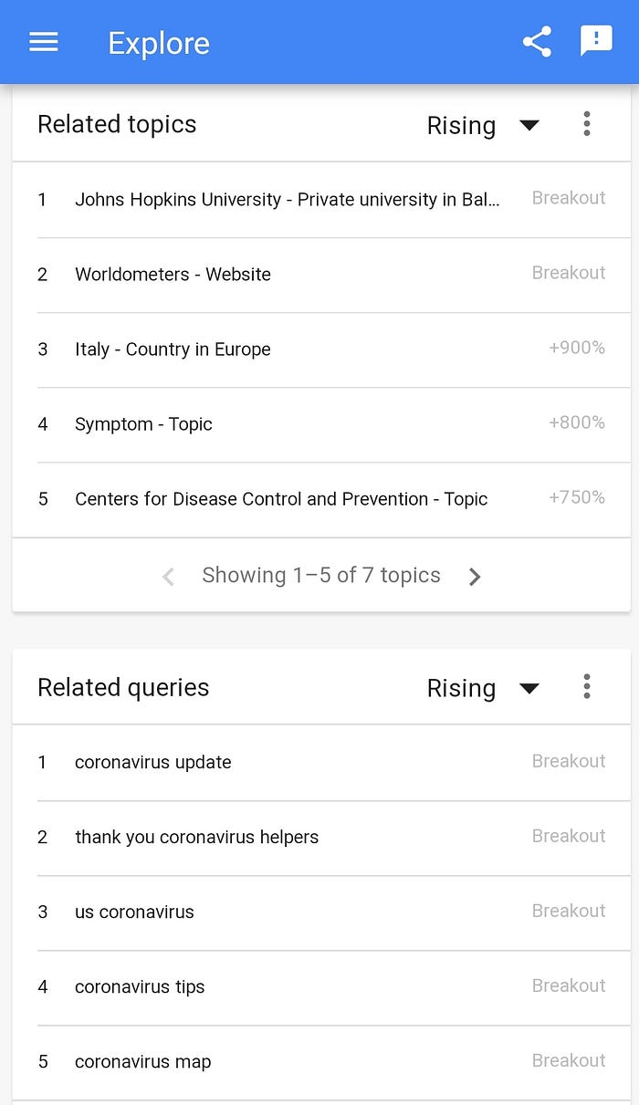Viewport: 639px width, 1105px height.
Task: Select thank you coronavirus helpers query
Action: pyautogui.click(x=196, y=838)
